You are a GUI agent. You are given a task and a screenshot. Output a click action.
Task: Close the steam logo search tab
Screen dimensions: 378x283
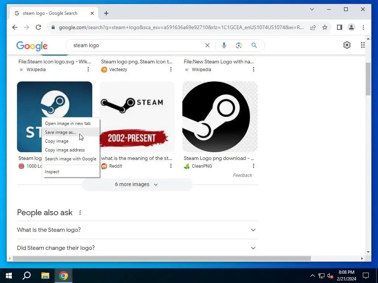pyautogui.click(x=92, y=13)
